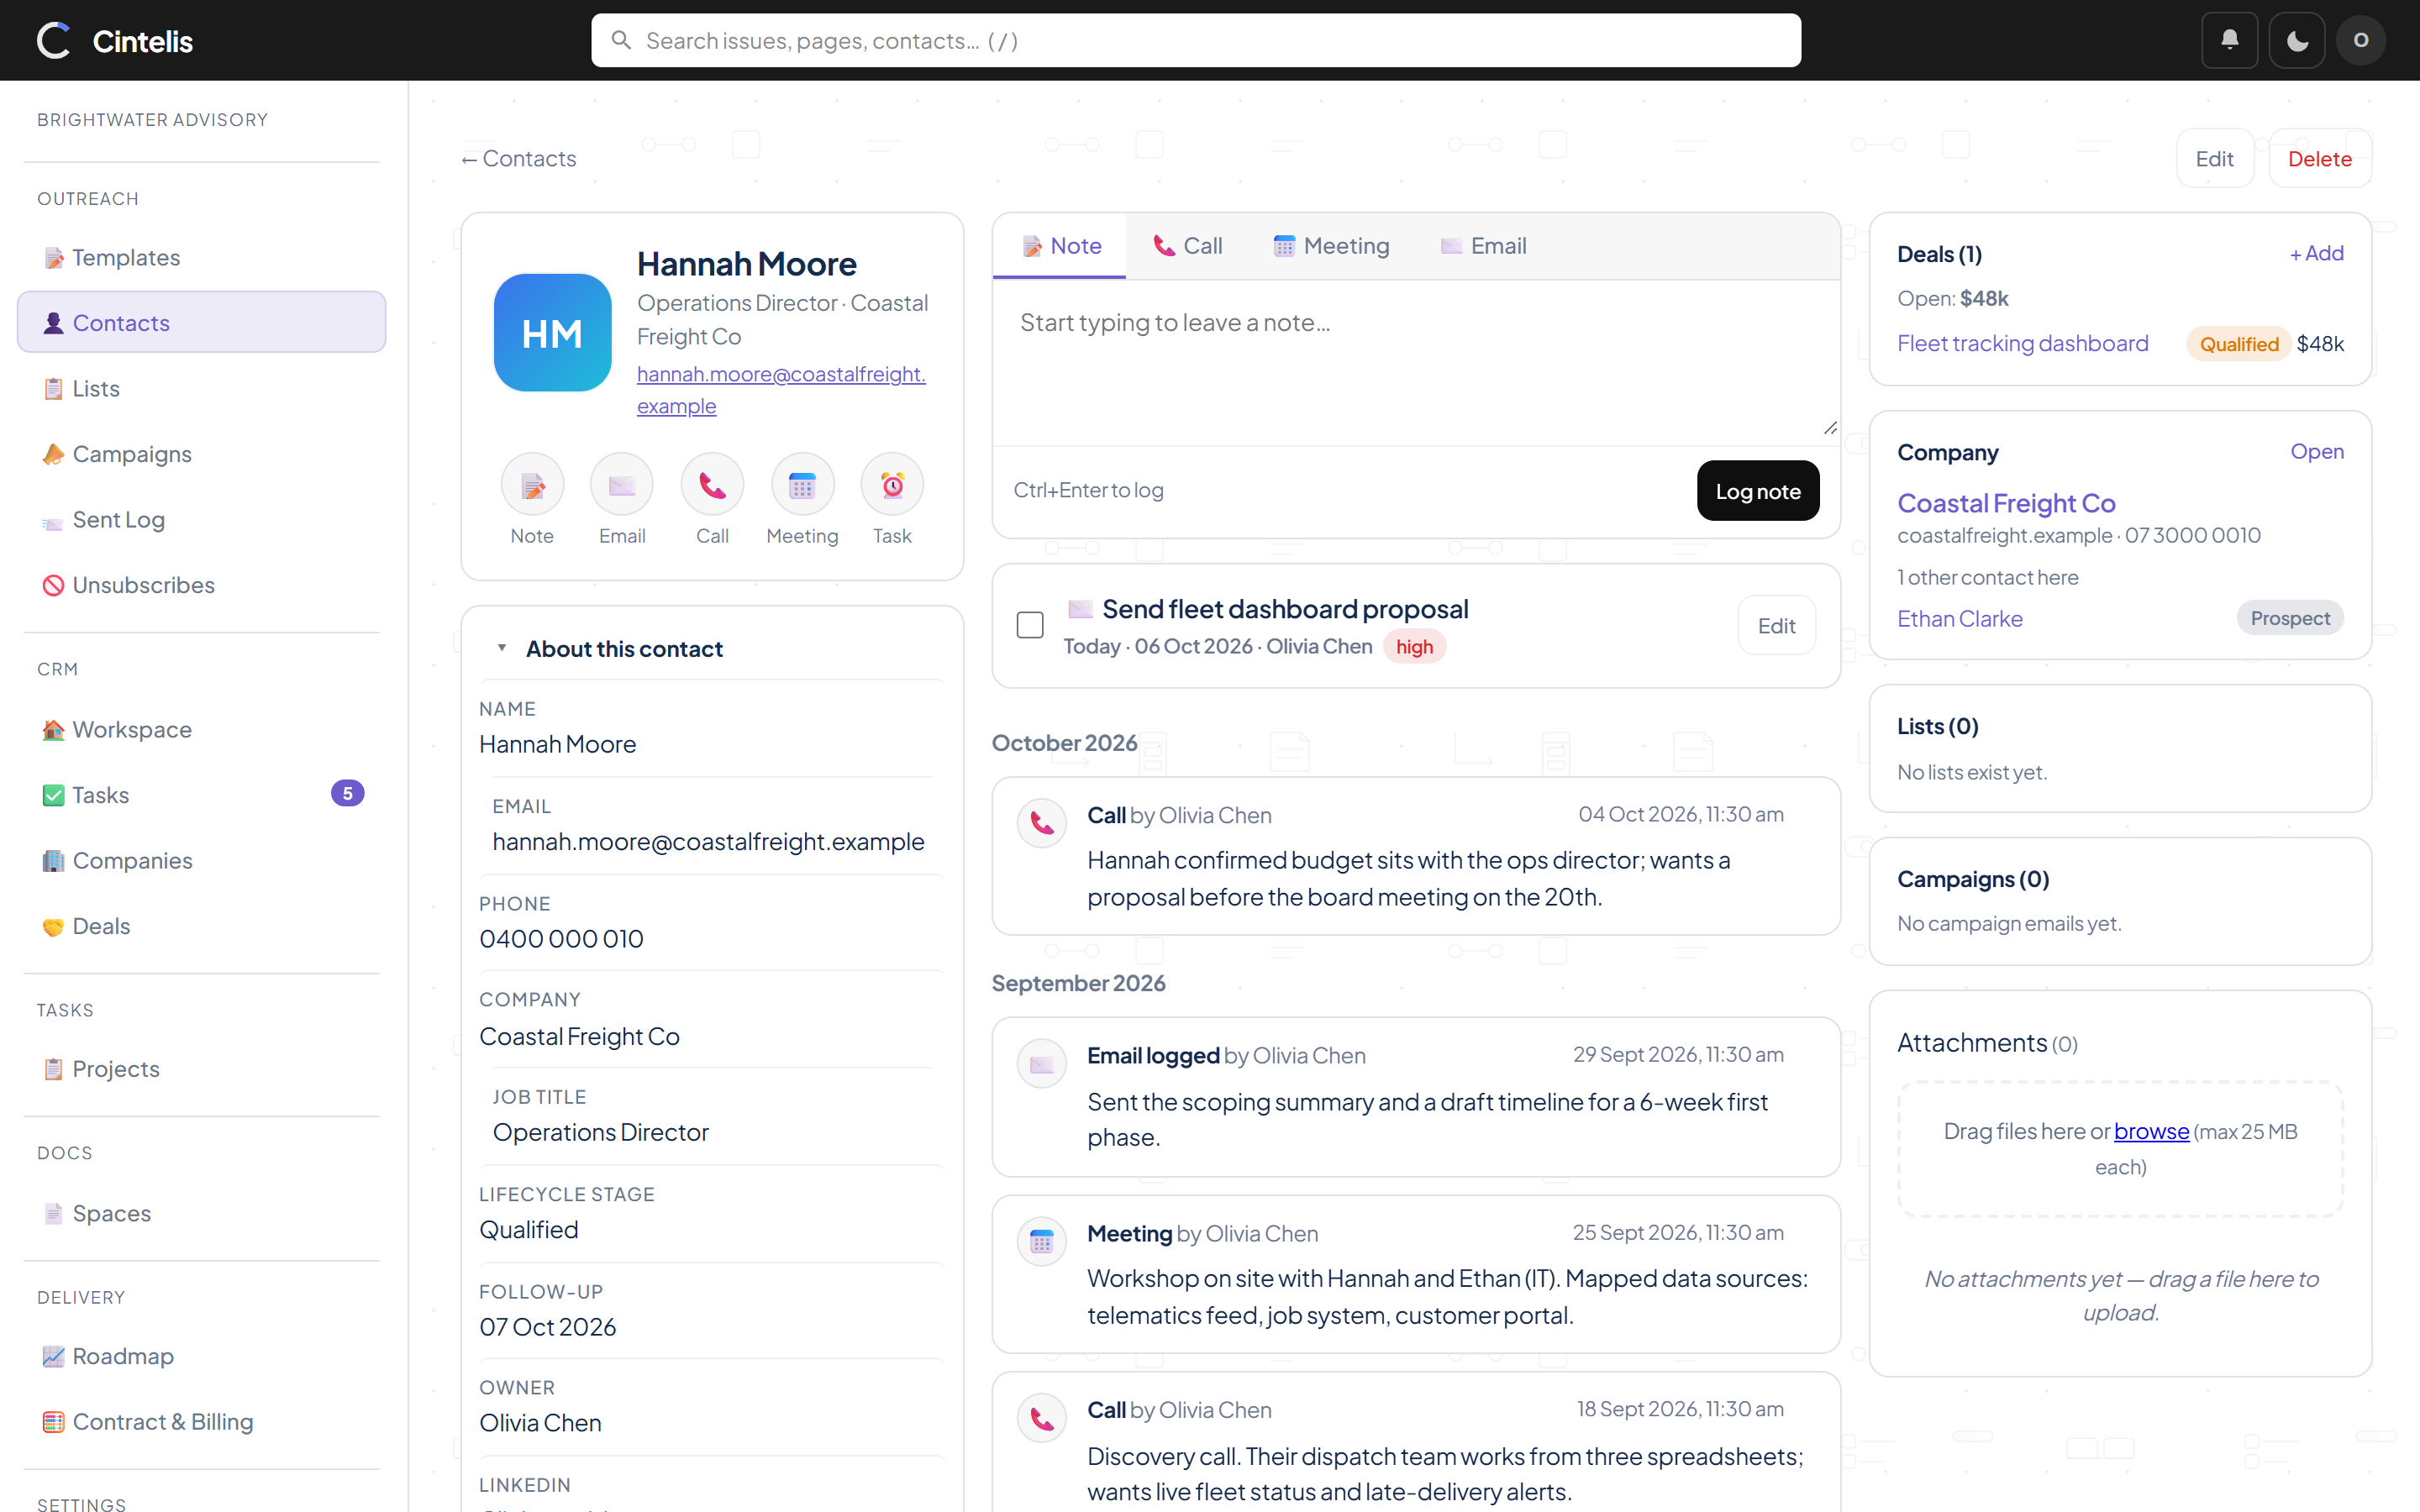Open Projects in the sidebar
The height and width of the screenshot is (1512, 2420).
202,1069
